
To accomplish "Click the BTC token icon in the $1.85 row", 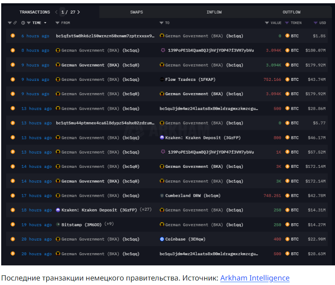I will 287,36.
